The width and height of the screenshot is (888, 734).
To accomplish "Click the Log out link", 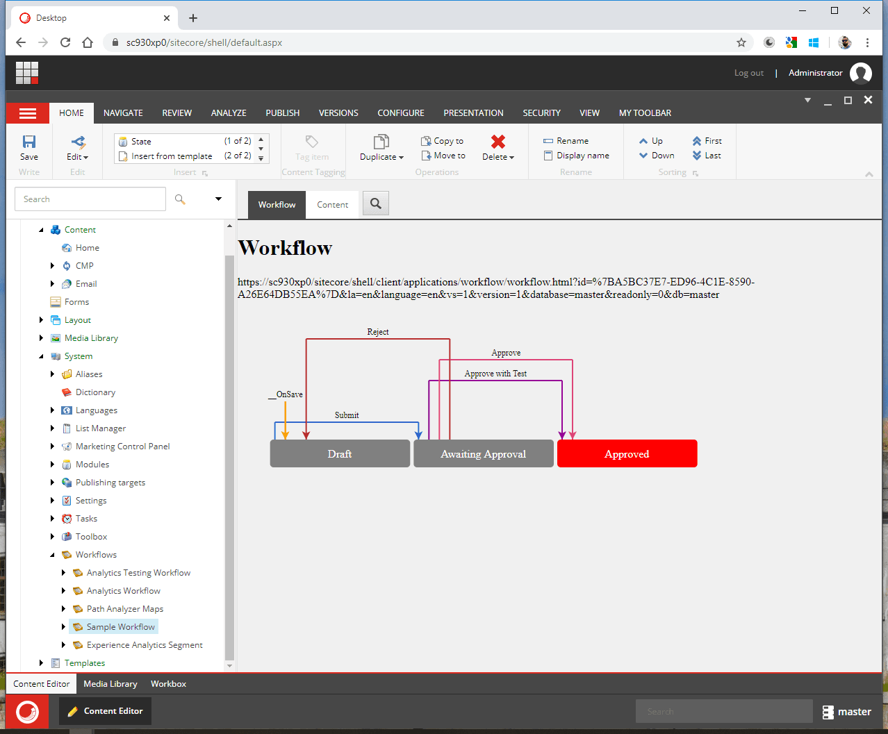I will pos(748,72).
